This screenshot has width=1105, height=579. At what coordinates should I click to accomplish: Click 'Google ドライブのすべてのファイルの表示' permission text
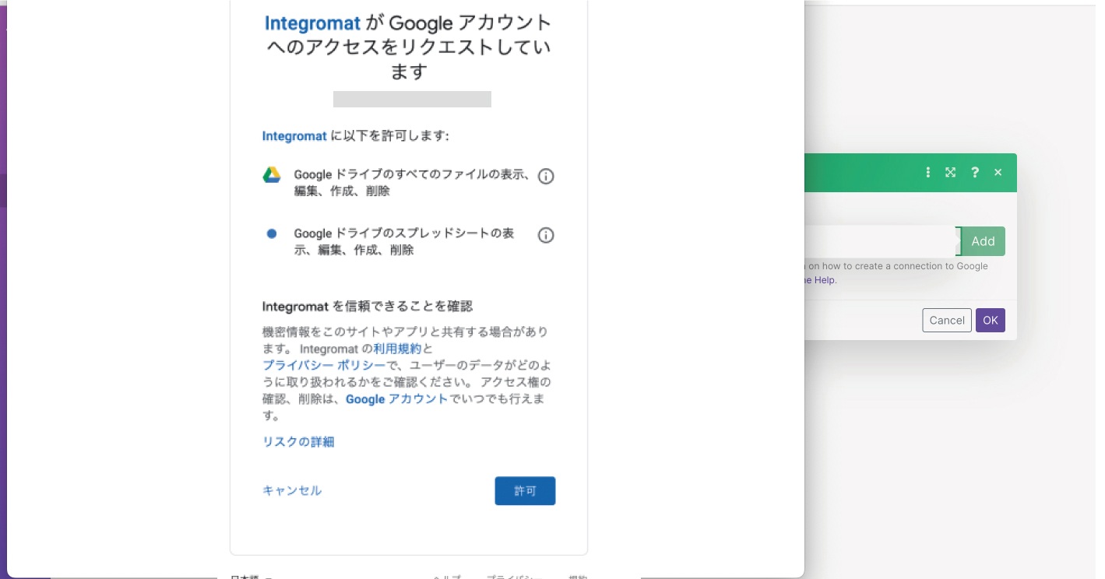412,183
